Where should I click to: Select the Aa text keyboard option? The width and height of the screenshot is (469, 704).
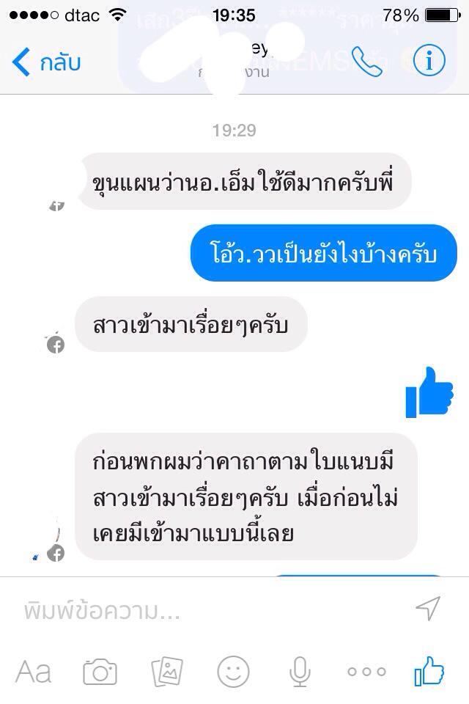[x=33, y=672]
